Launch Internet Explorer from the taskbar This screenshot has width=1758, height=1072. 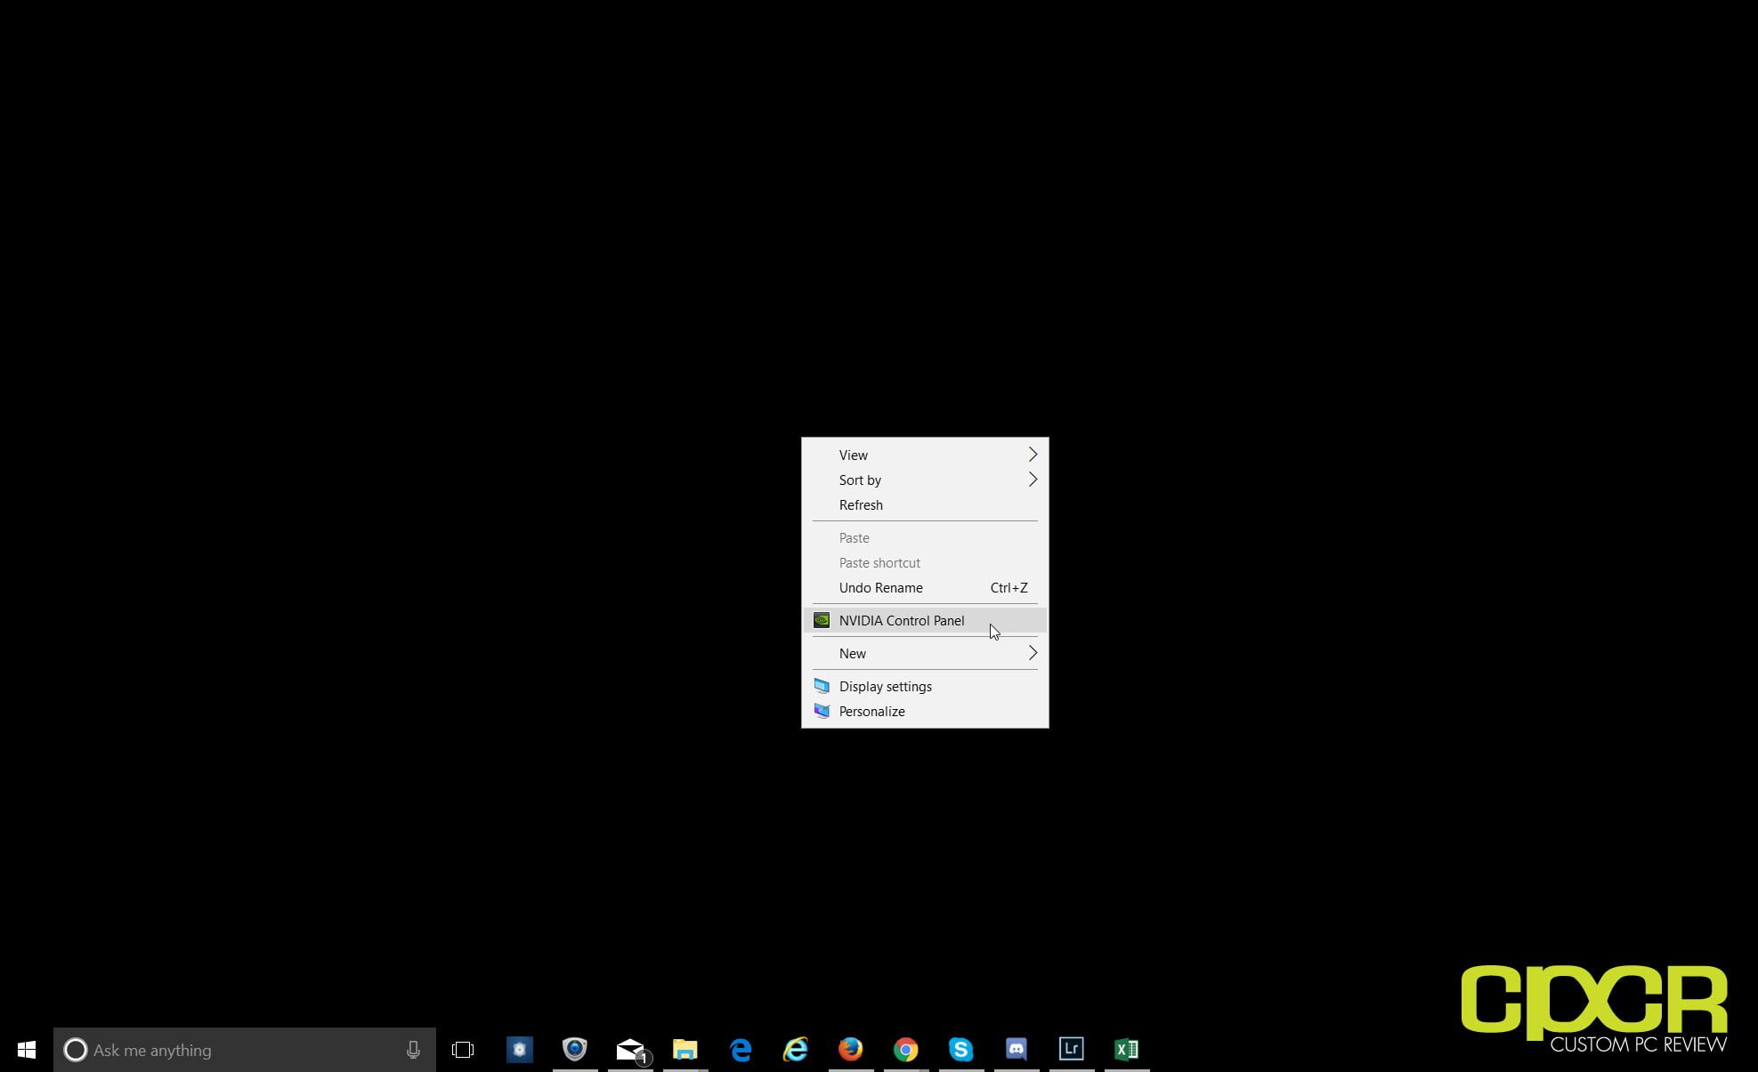tap(796, 1050)
